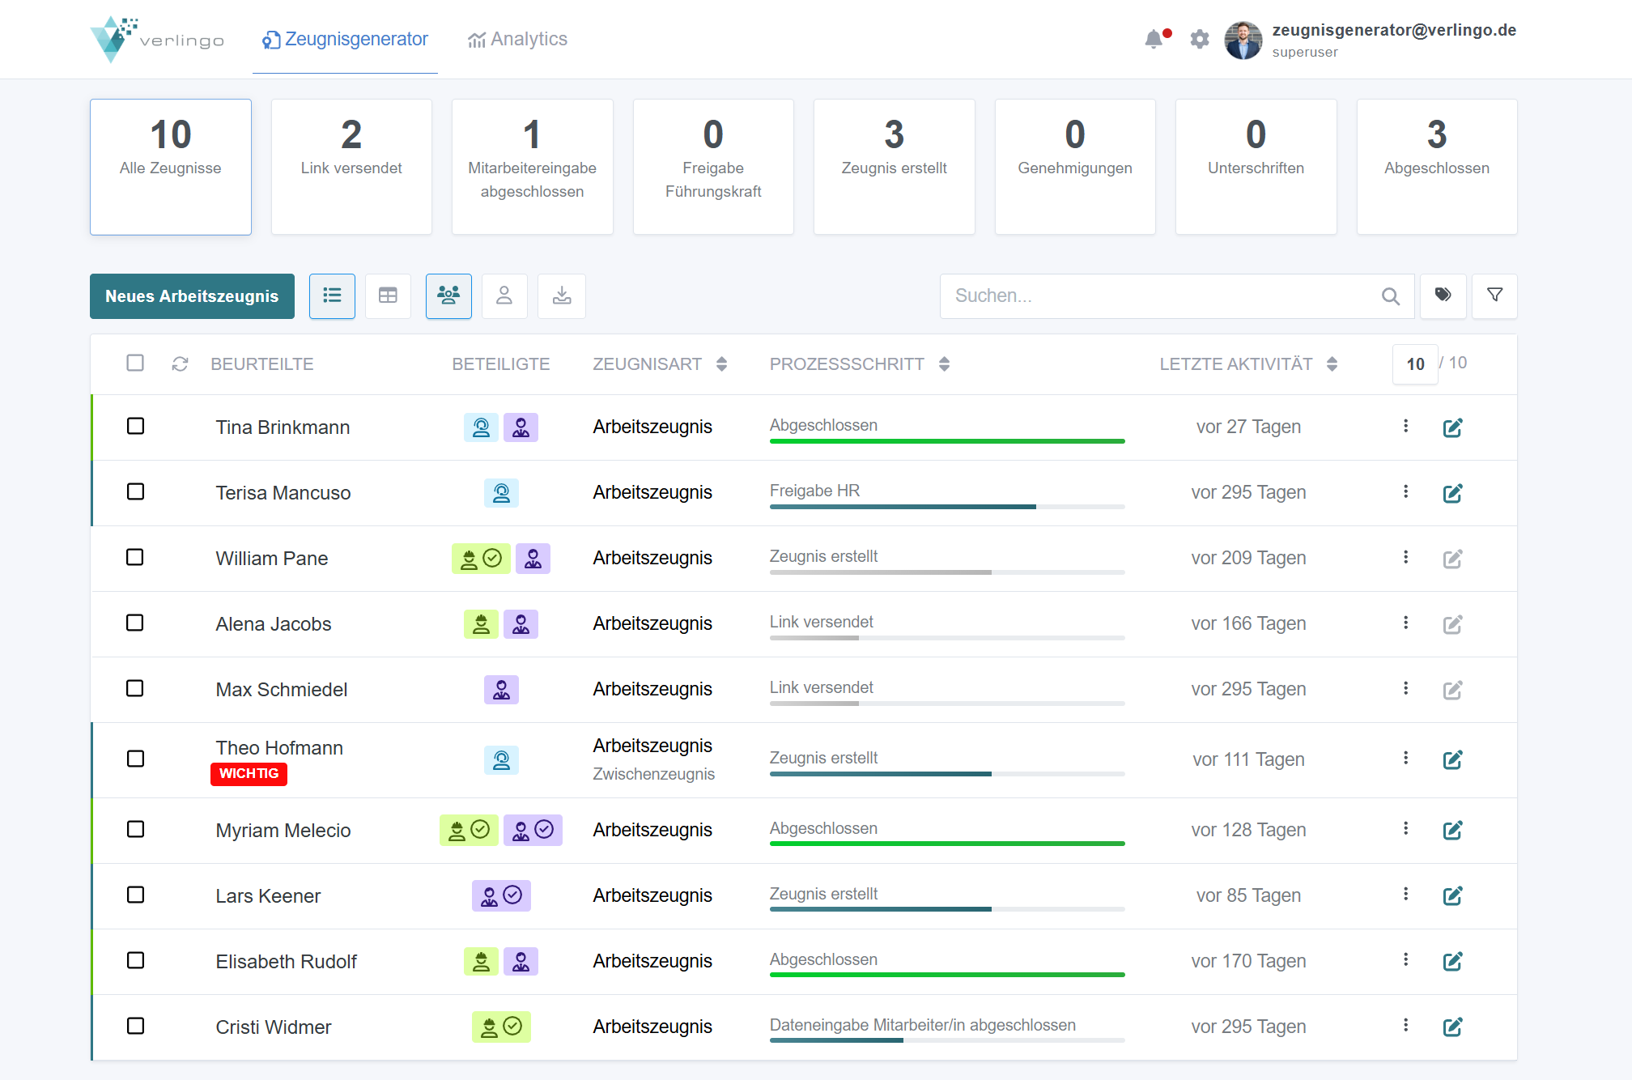Viewport: 1632px width, 1080px height.
Task: Filter by Abgeschlossen status card
Action: coord(1436,167)
